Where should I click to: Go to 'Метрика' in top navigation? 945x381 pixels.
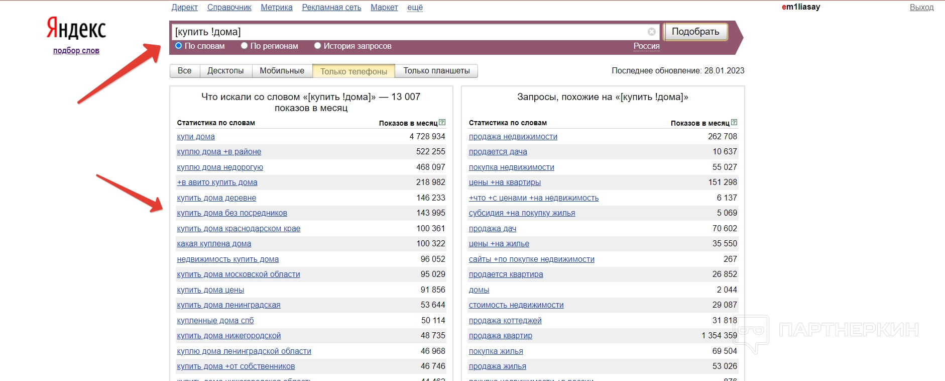coord(276,7)
